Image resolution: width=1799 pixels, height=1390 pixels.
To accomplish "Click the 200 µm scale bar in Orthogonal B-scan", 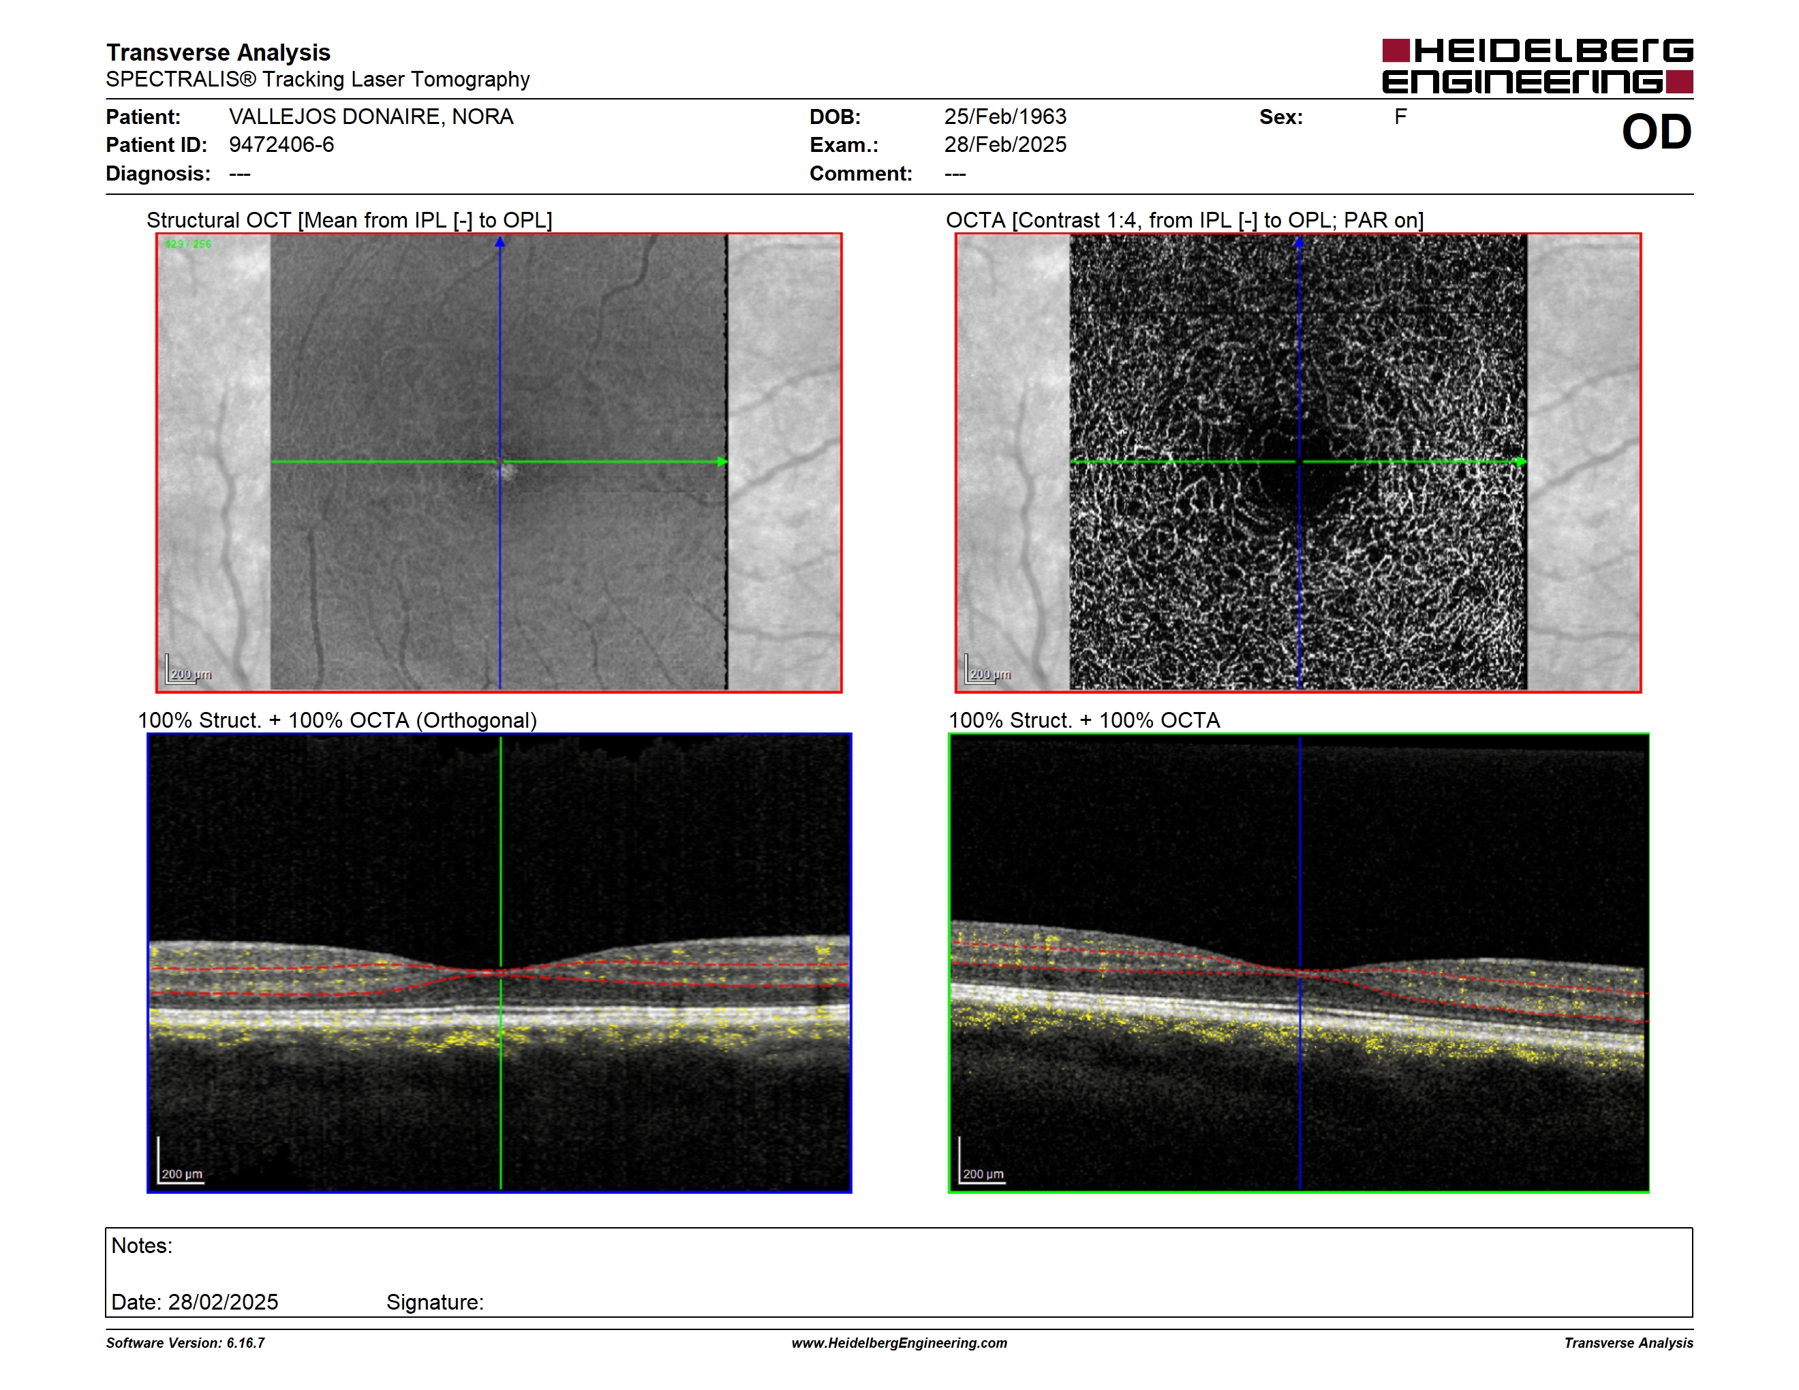I will click(181, 1160).
